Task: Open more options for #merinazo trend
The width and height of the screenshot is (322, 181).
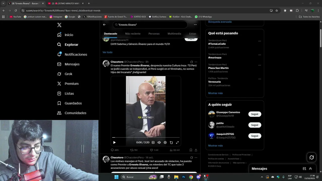Action: [260, 55]
